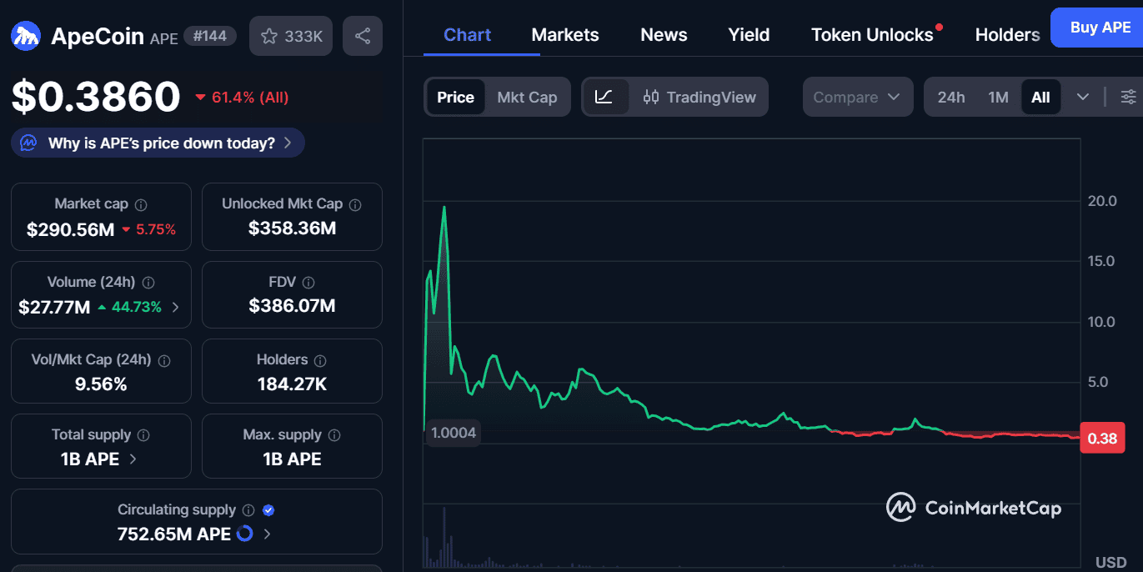Select the line chart icon

(x=604, y=97)
